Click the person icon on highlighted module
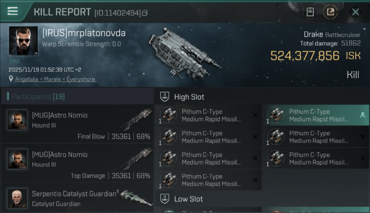Image resolution: width=370 pixels, height=213 pixels. pyautogui.click(x=362, y=115)
